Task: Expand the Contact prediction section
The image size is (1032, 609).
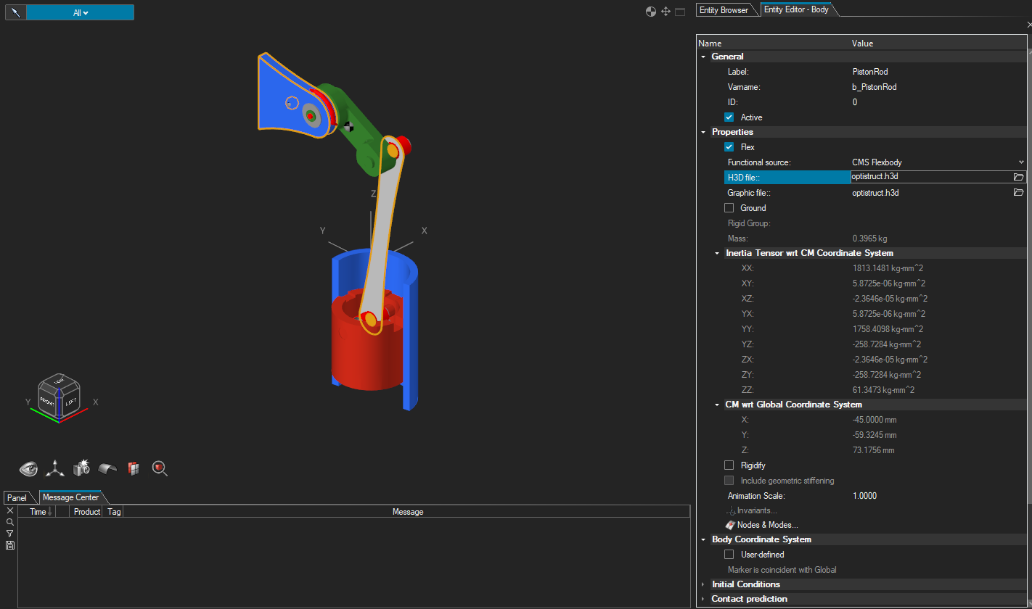Action: [703, 599]
